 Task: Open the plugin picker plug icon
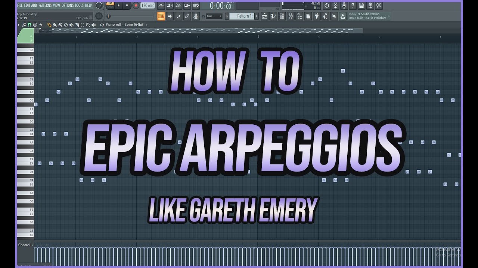coord(317,16)
